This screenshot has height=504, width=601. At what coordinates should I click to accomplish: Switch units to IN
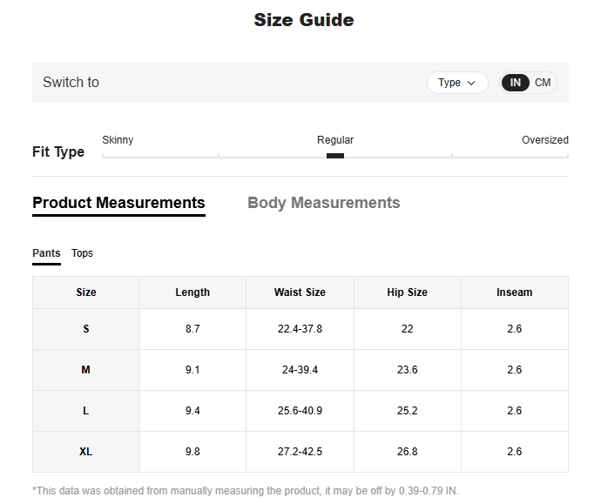coord(515,83)
